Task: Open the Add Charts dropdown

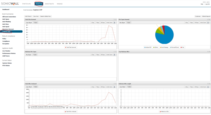Action: (x=28, y=16)
